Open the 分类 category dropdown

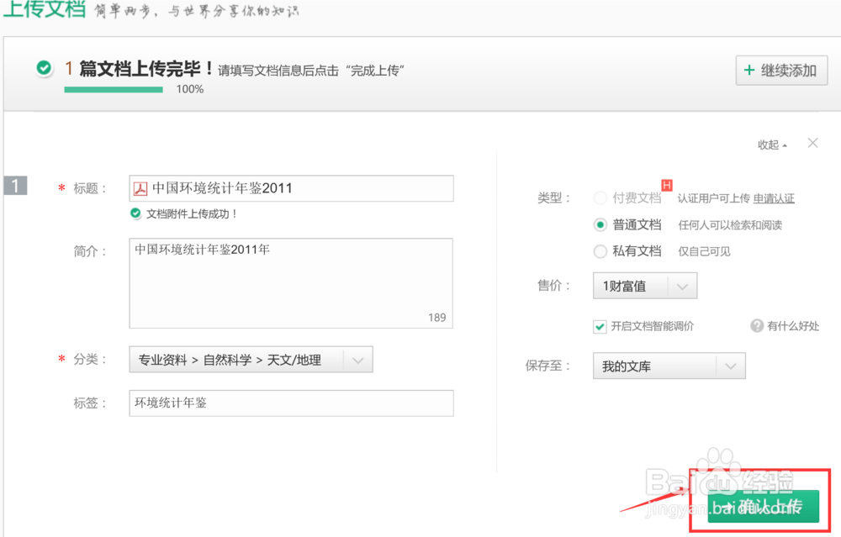coord(251,360)
